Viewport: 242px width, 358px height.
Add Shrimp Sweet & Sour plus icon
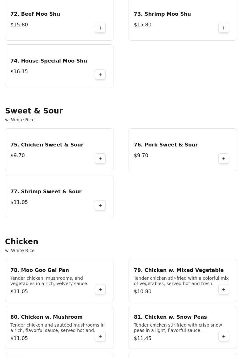[100, 206]
